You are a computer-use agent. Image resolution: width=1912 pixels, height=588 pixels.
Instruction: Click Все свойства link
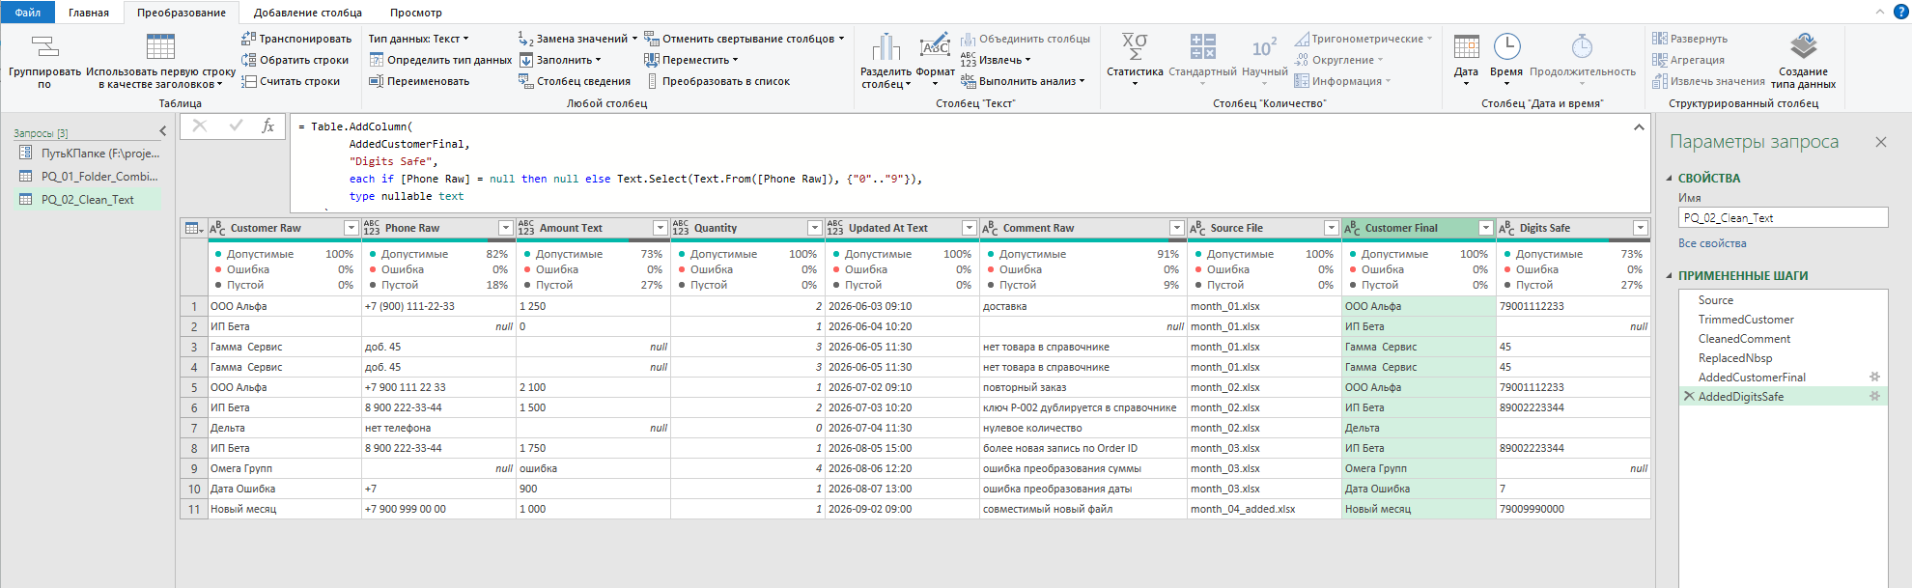pyautogui.click(x=1712, y=243)
